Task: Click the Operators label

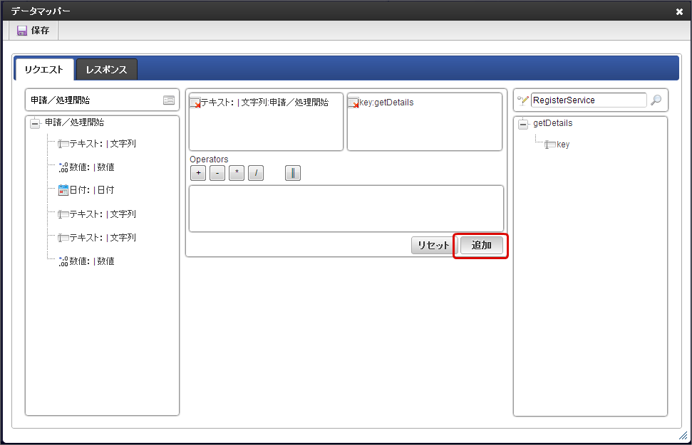Action: (210, 159)
